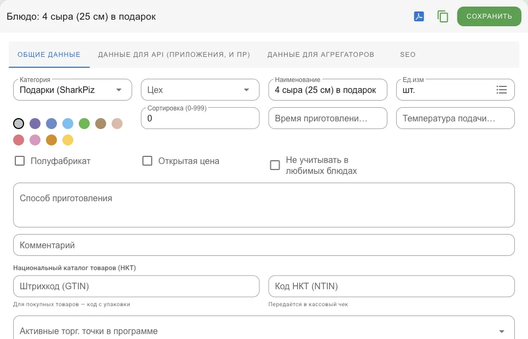Image resolution: width=528 pixels, height=339 pixels.
Task: Click the copy/duplicate dish icon
Action: (443, 16)
